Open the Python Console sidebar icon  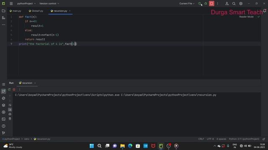3,98
